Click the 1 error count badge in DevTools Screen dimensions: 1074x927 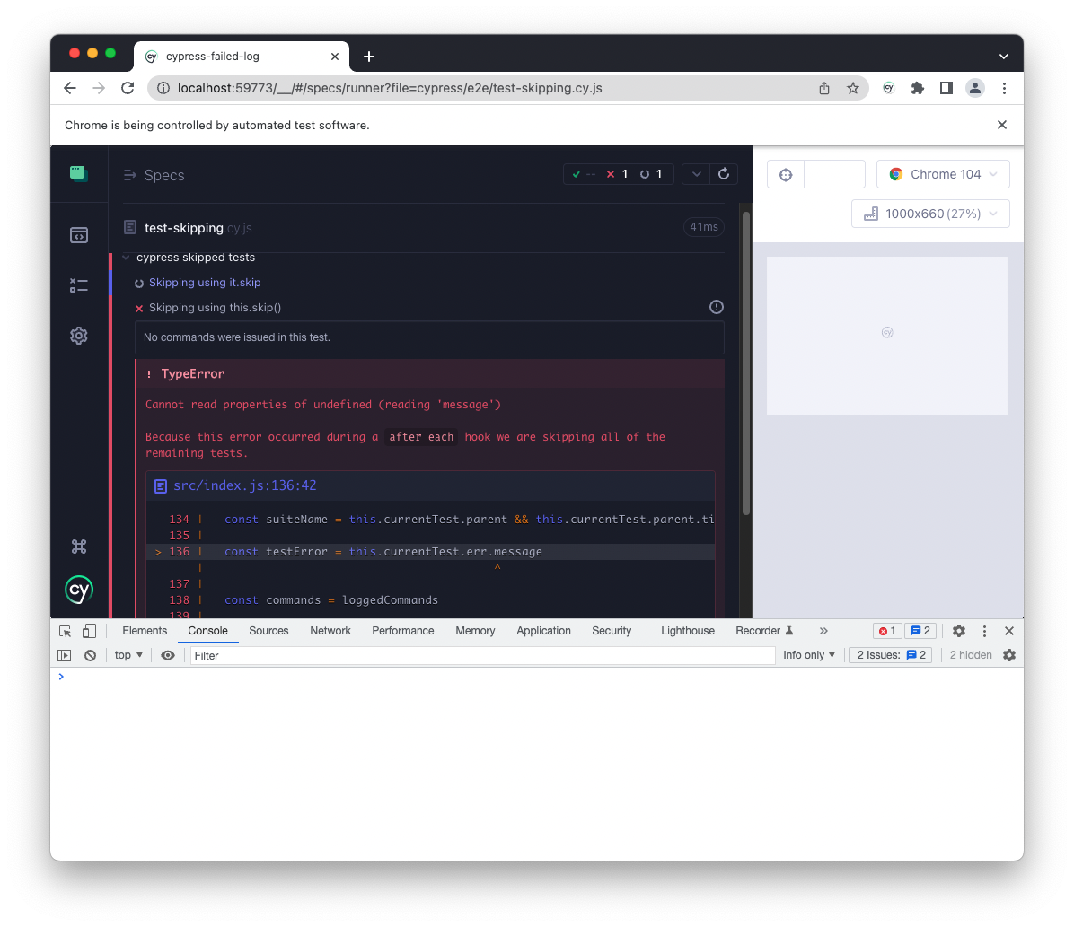pyautogui.click(x=887, y=631)
